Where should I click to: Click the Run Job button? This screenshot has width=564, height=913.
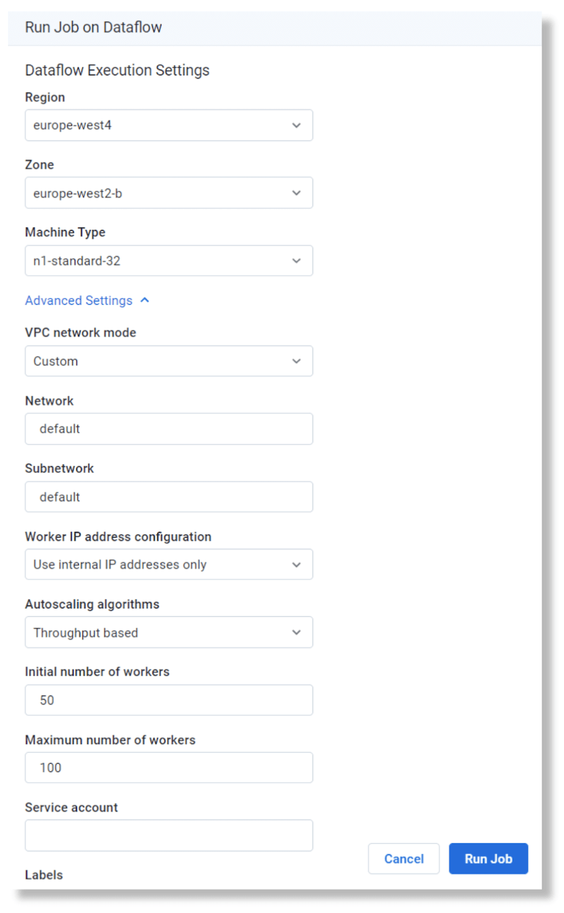pyautogui.click(x=489, y=859)
